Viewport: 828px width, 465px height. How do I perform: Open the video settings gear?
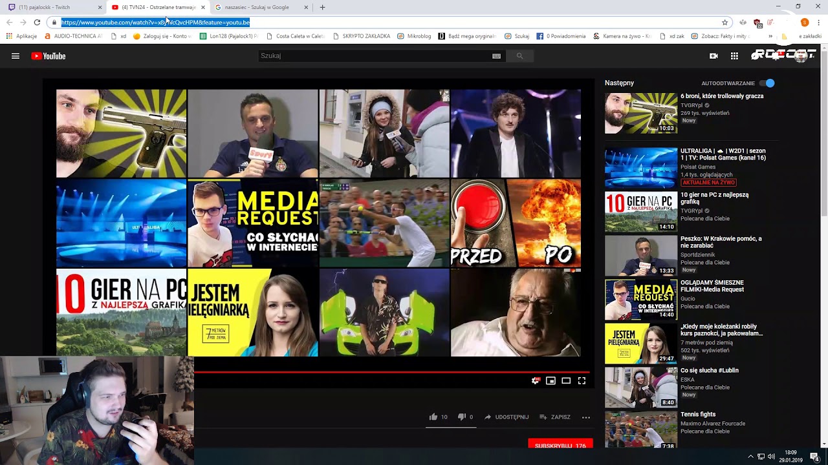(x=535, y=381)
